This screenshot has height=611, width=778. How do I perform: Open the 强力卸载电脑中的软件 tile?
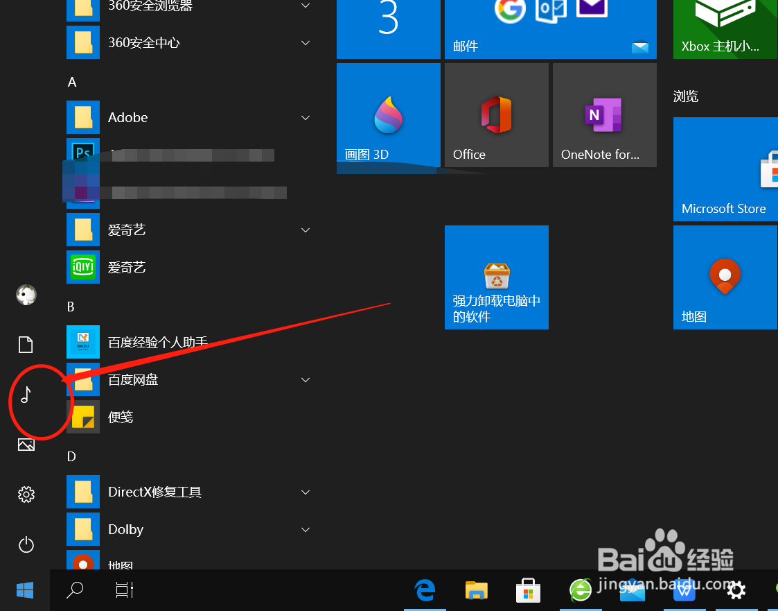[x=496, y=277]
